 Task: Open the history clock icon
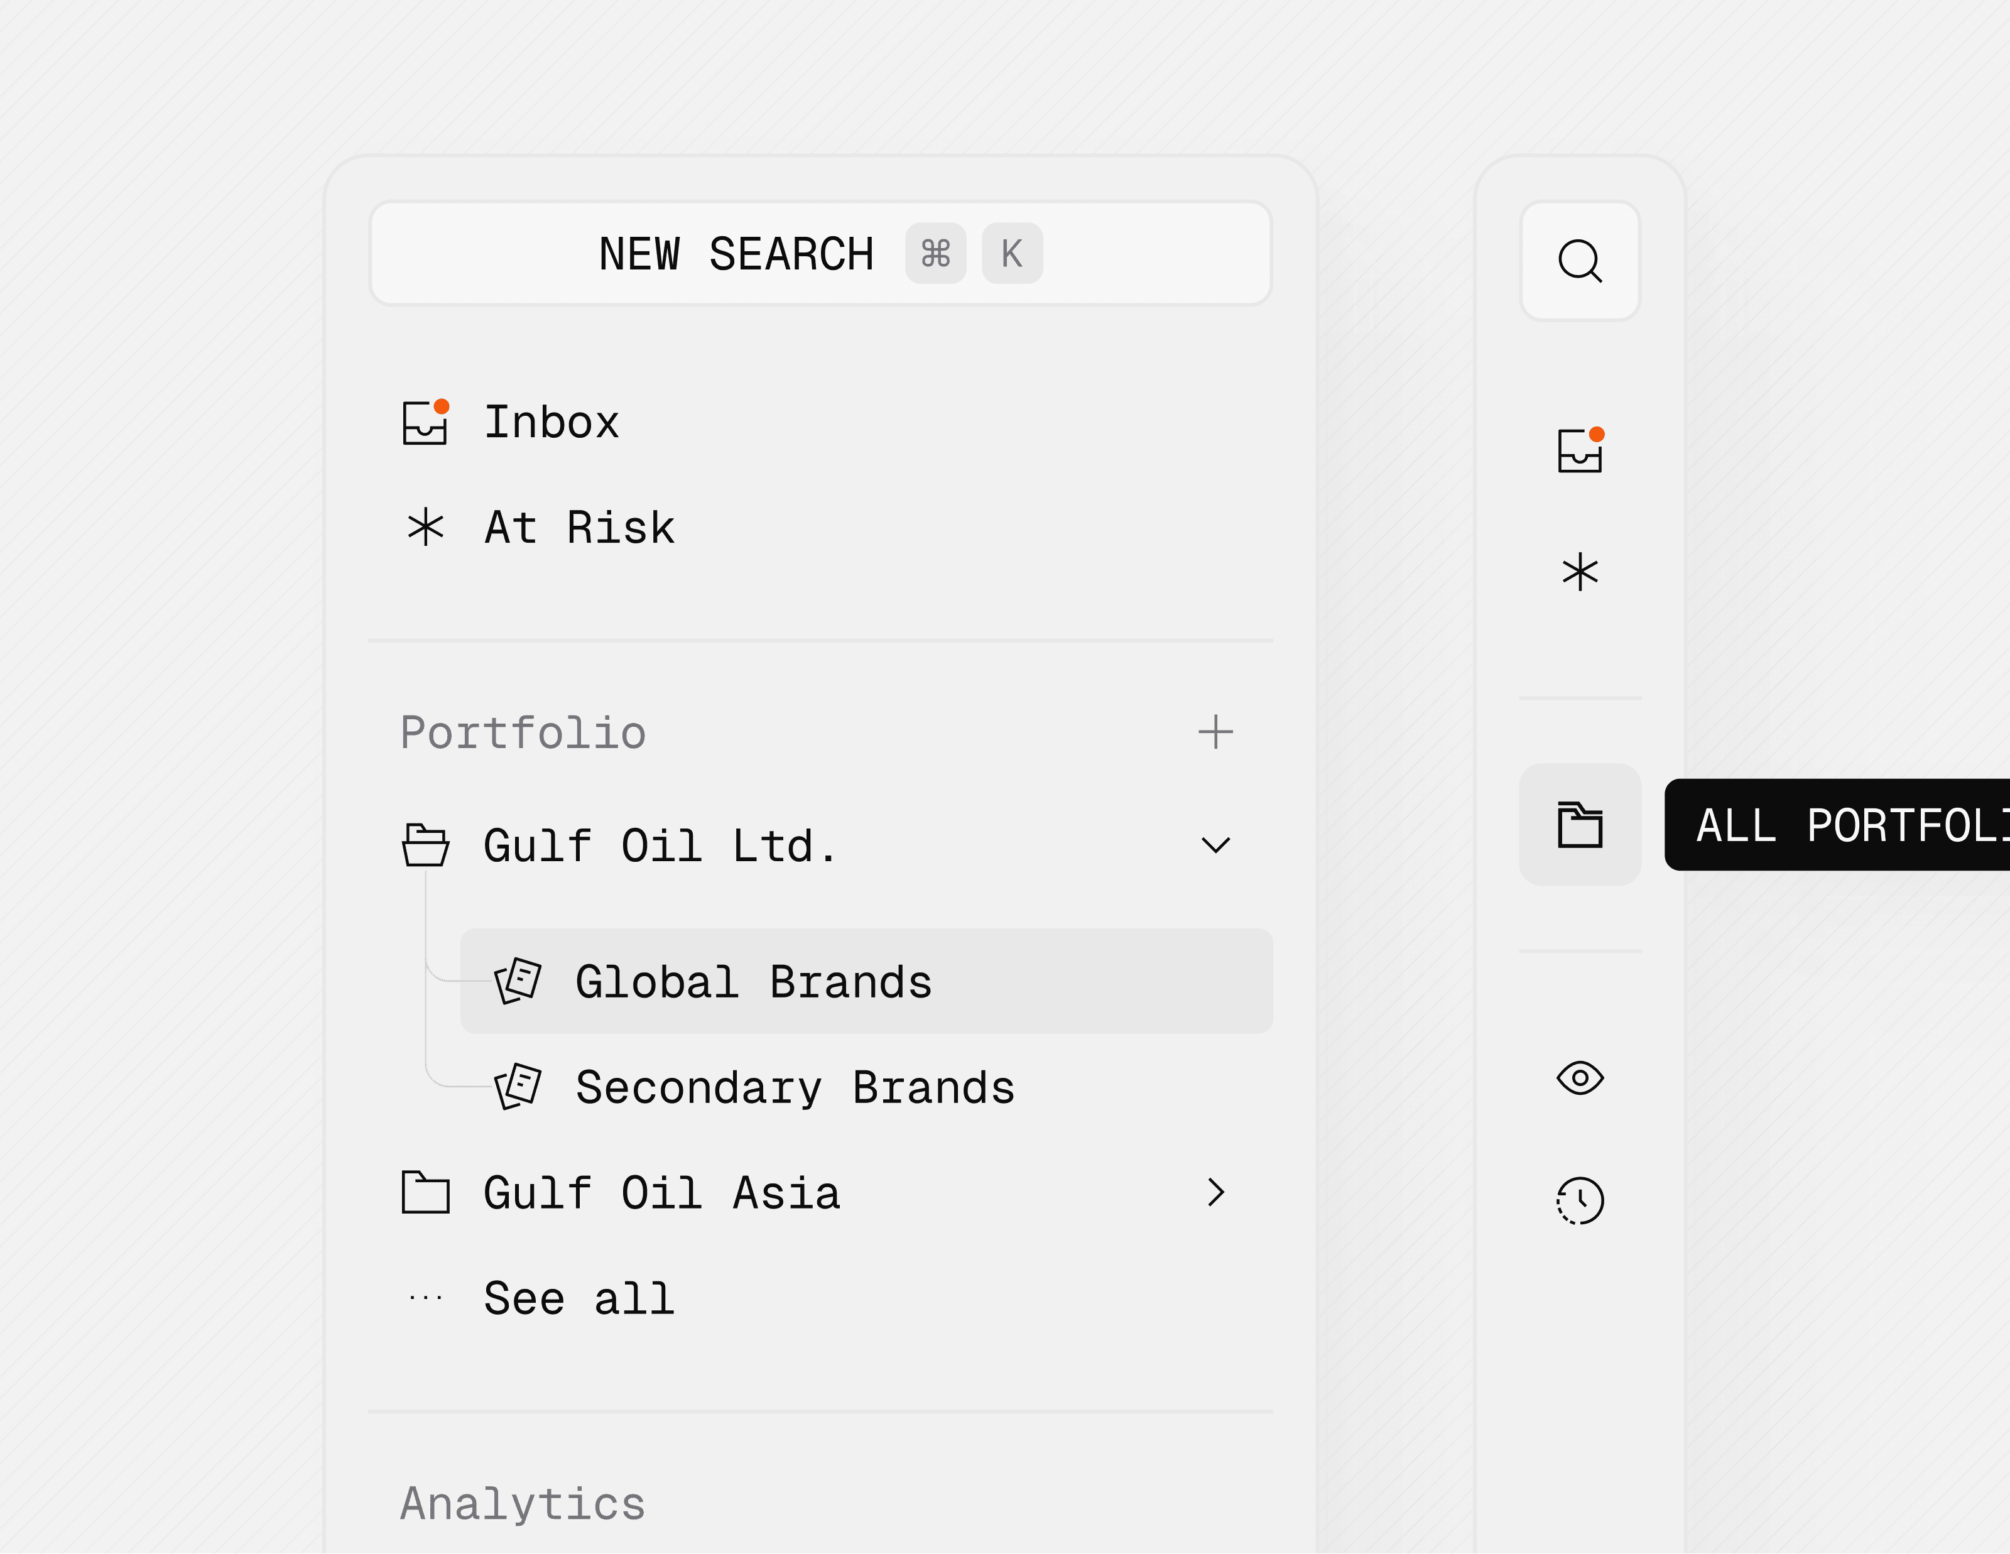1579,1200
